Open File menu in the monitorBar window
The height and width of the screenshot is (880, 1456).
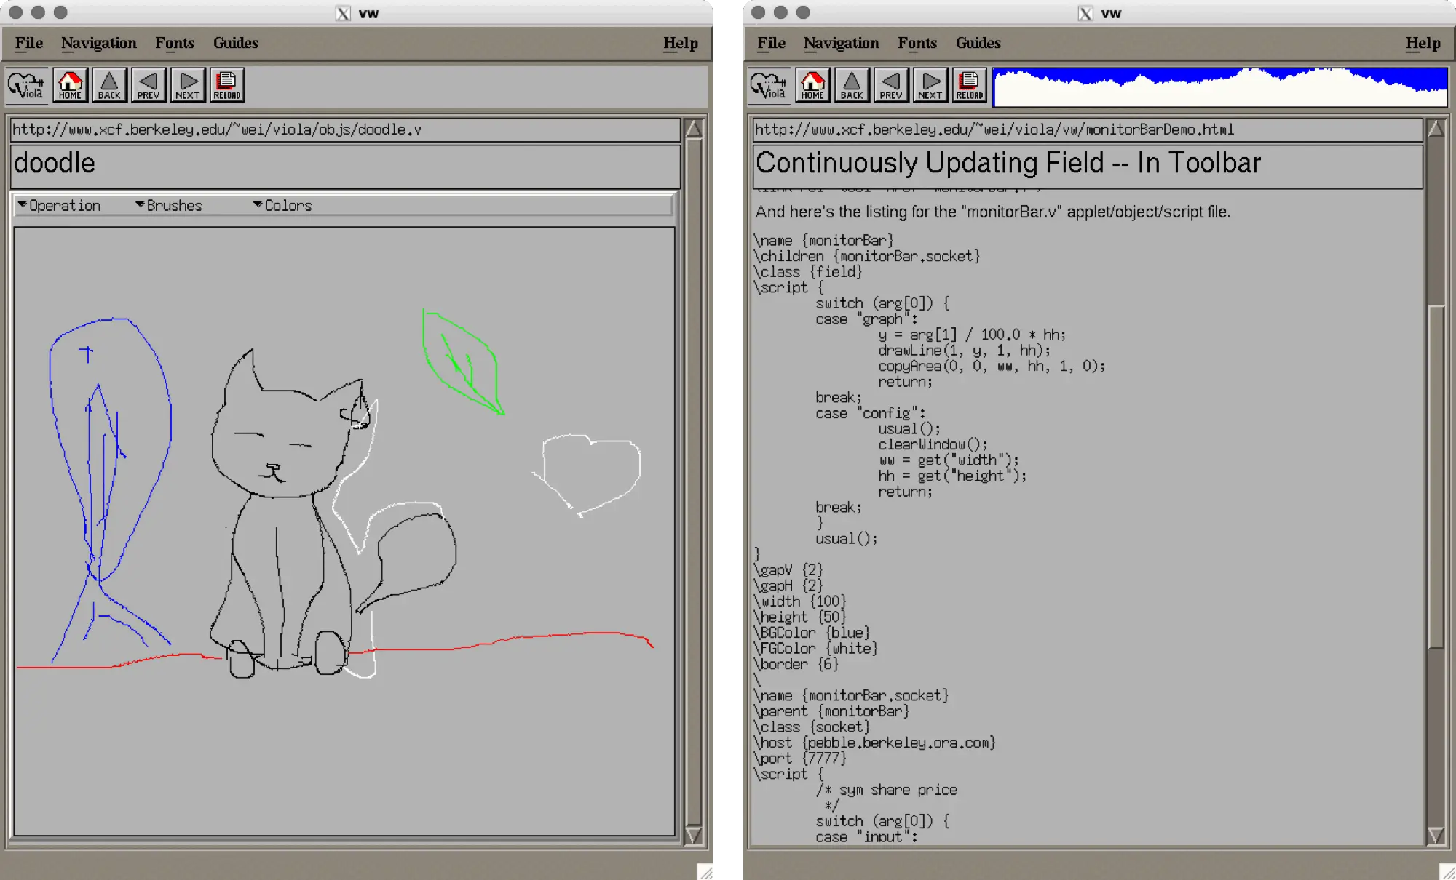tap(772, 43)
